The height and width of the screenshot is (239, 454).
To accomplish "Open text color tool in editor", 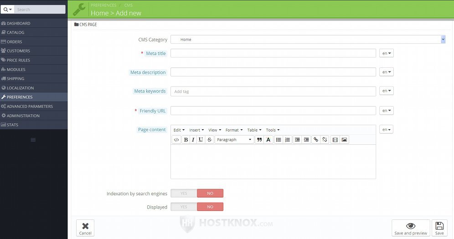I will (x=268, y=140).
